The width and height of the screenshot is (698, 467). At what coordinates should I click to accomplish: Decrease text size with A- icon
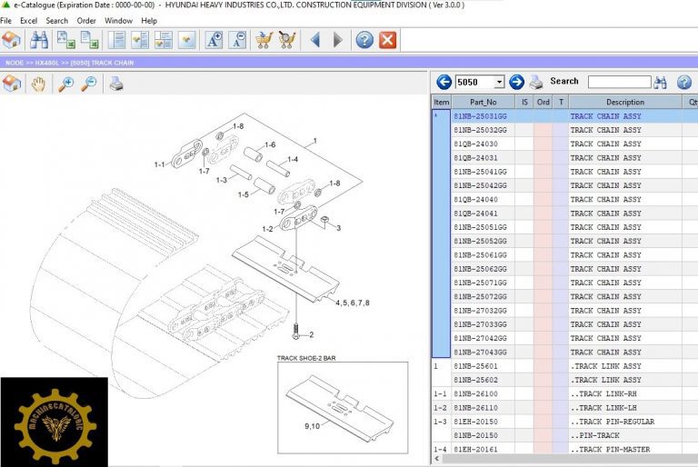(x=236, y=40)
